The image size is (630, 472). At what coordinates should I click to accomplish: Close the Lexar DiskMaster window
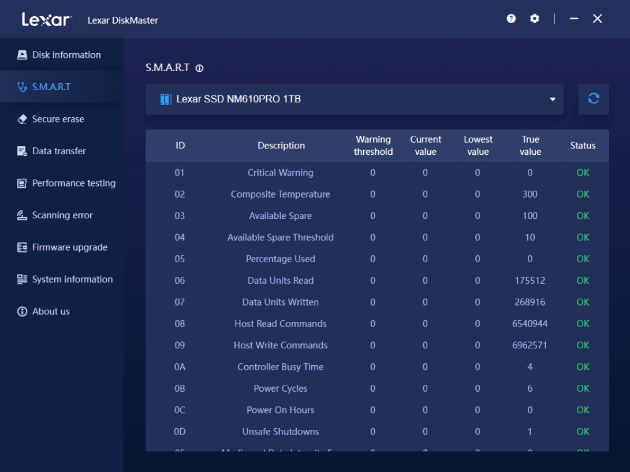598,18
